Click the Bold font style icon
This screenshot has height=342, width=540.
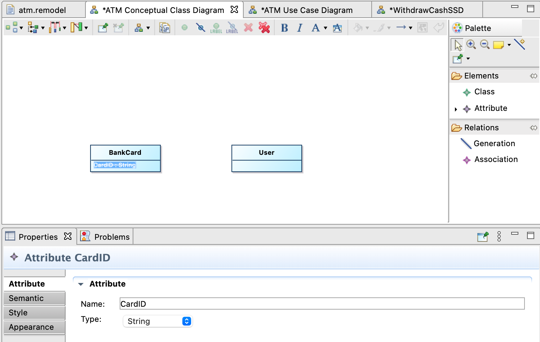[x=284, y=28]
